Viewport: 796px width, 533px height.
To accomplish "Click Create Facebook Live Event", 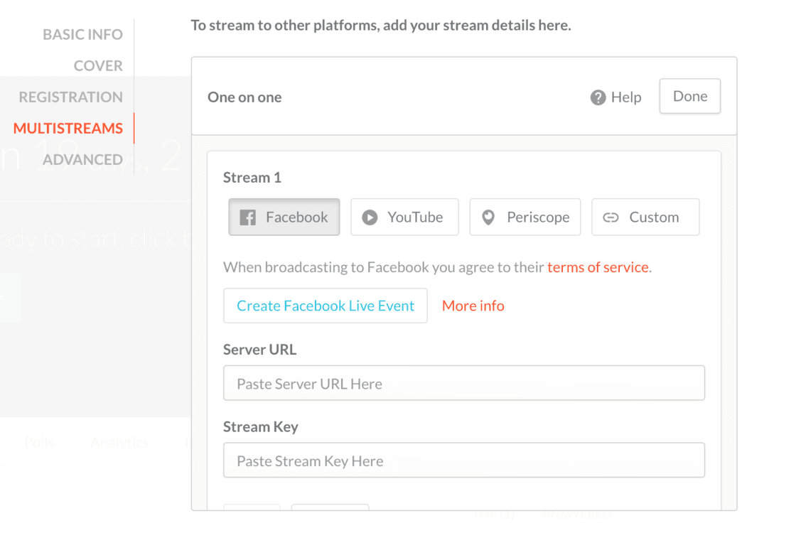I will (x=326, y=306).
